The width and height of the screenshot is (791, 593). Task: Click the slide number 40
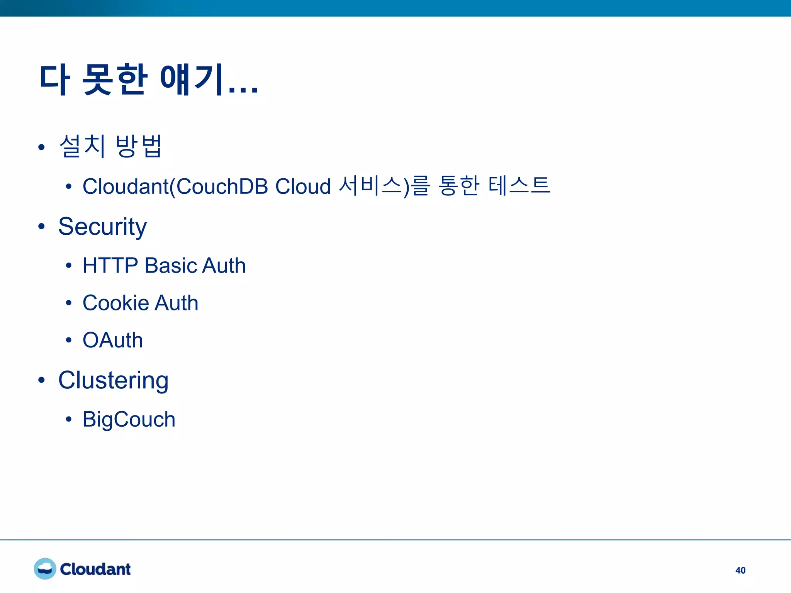[740, 570]
